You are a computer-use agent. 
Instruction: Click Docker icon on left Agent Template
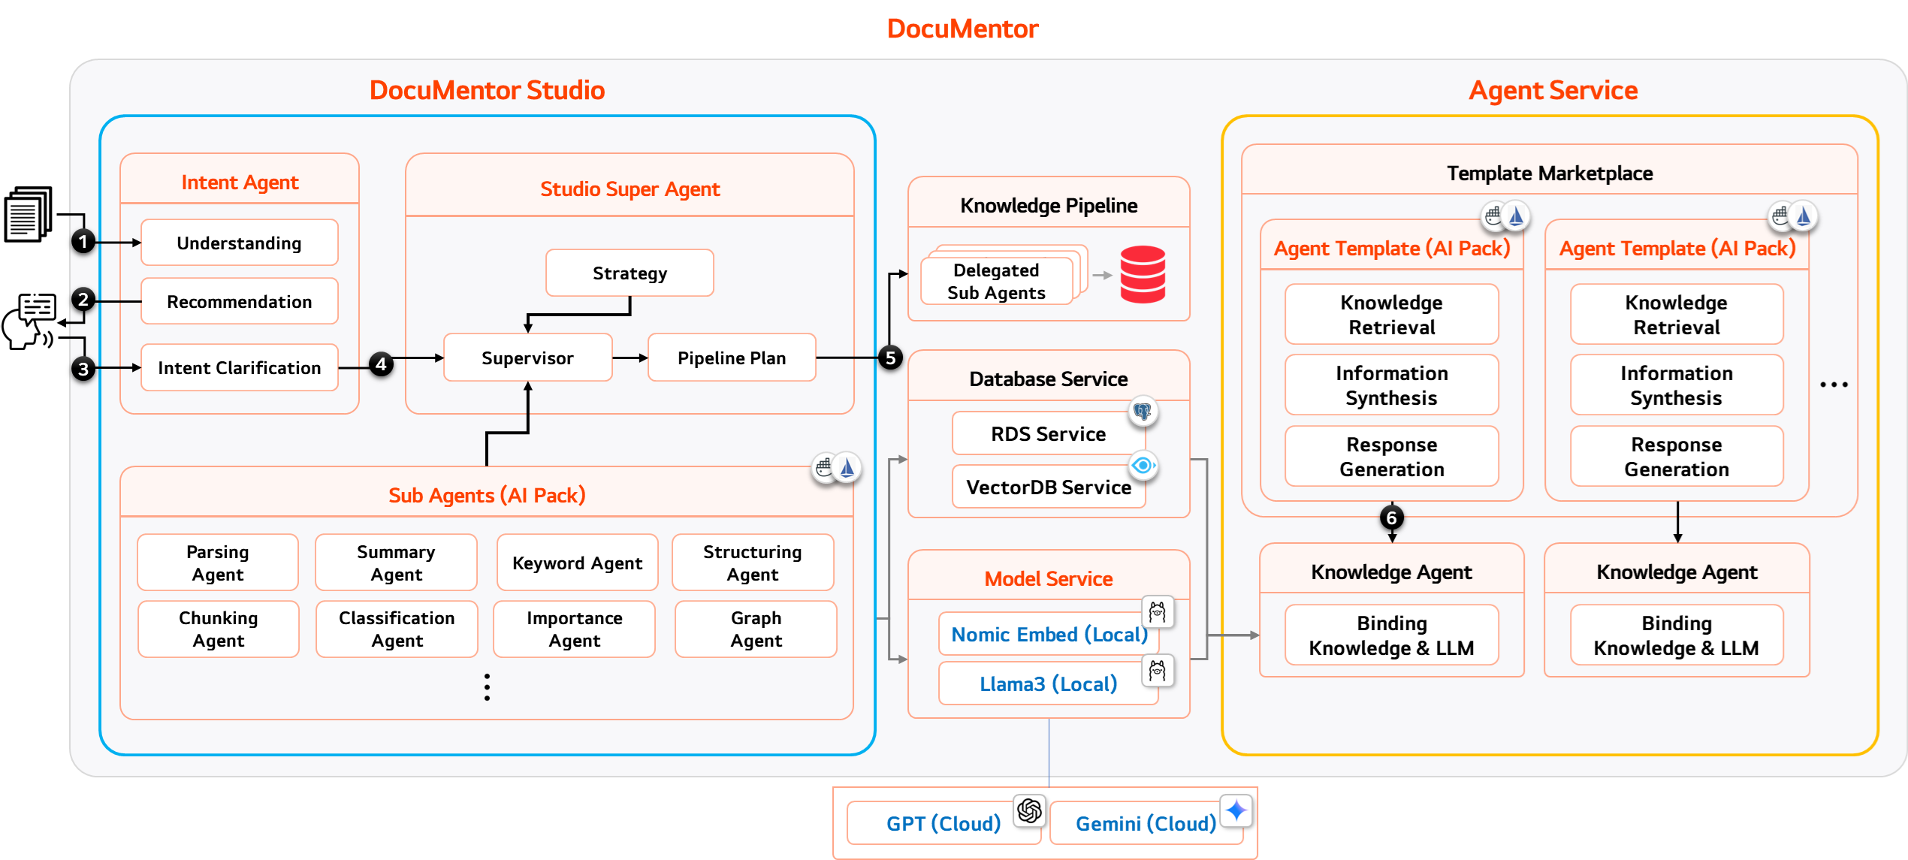pos(1493,216)
